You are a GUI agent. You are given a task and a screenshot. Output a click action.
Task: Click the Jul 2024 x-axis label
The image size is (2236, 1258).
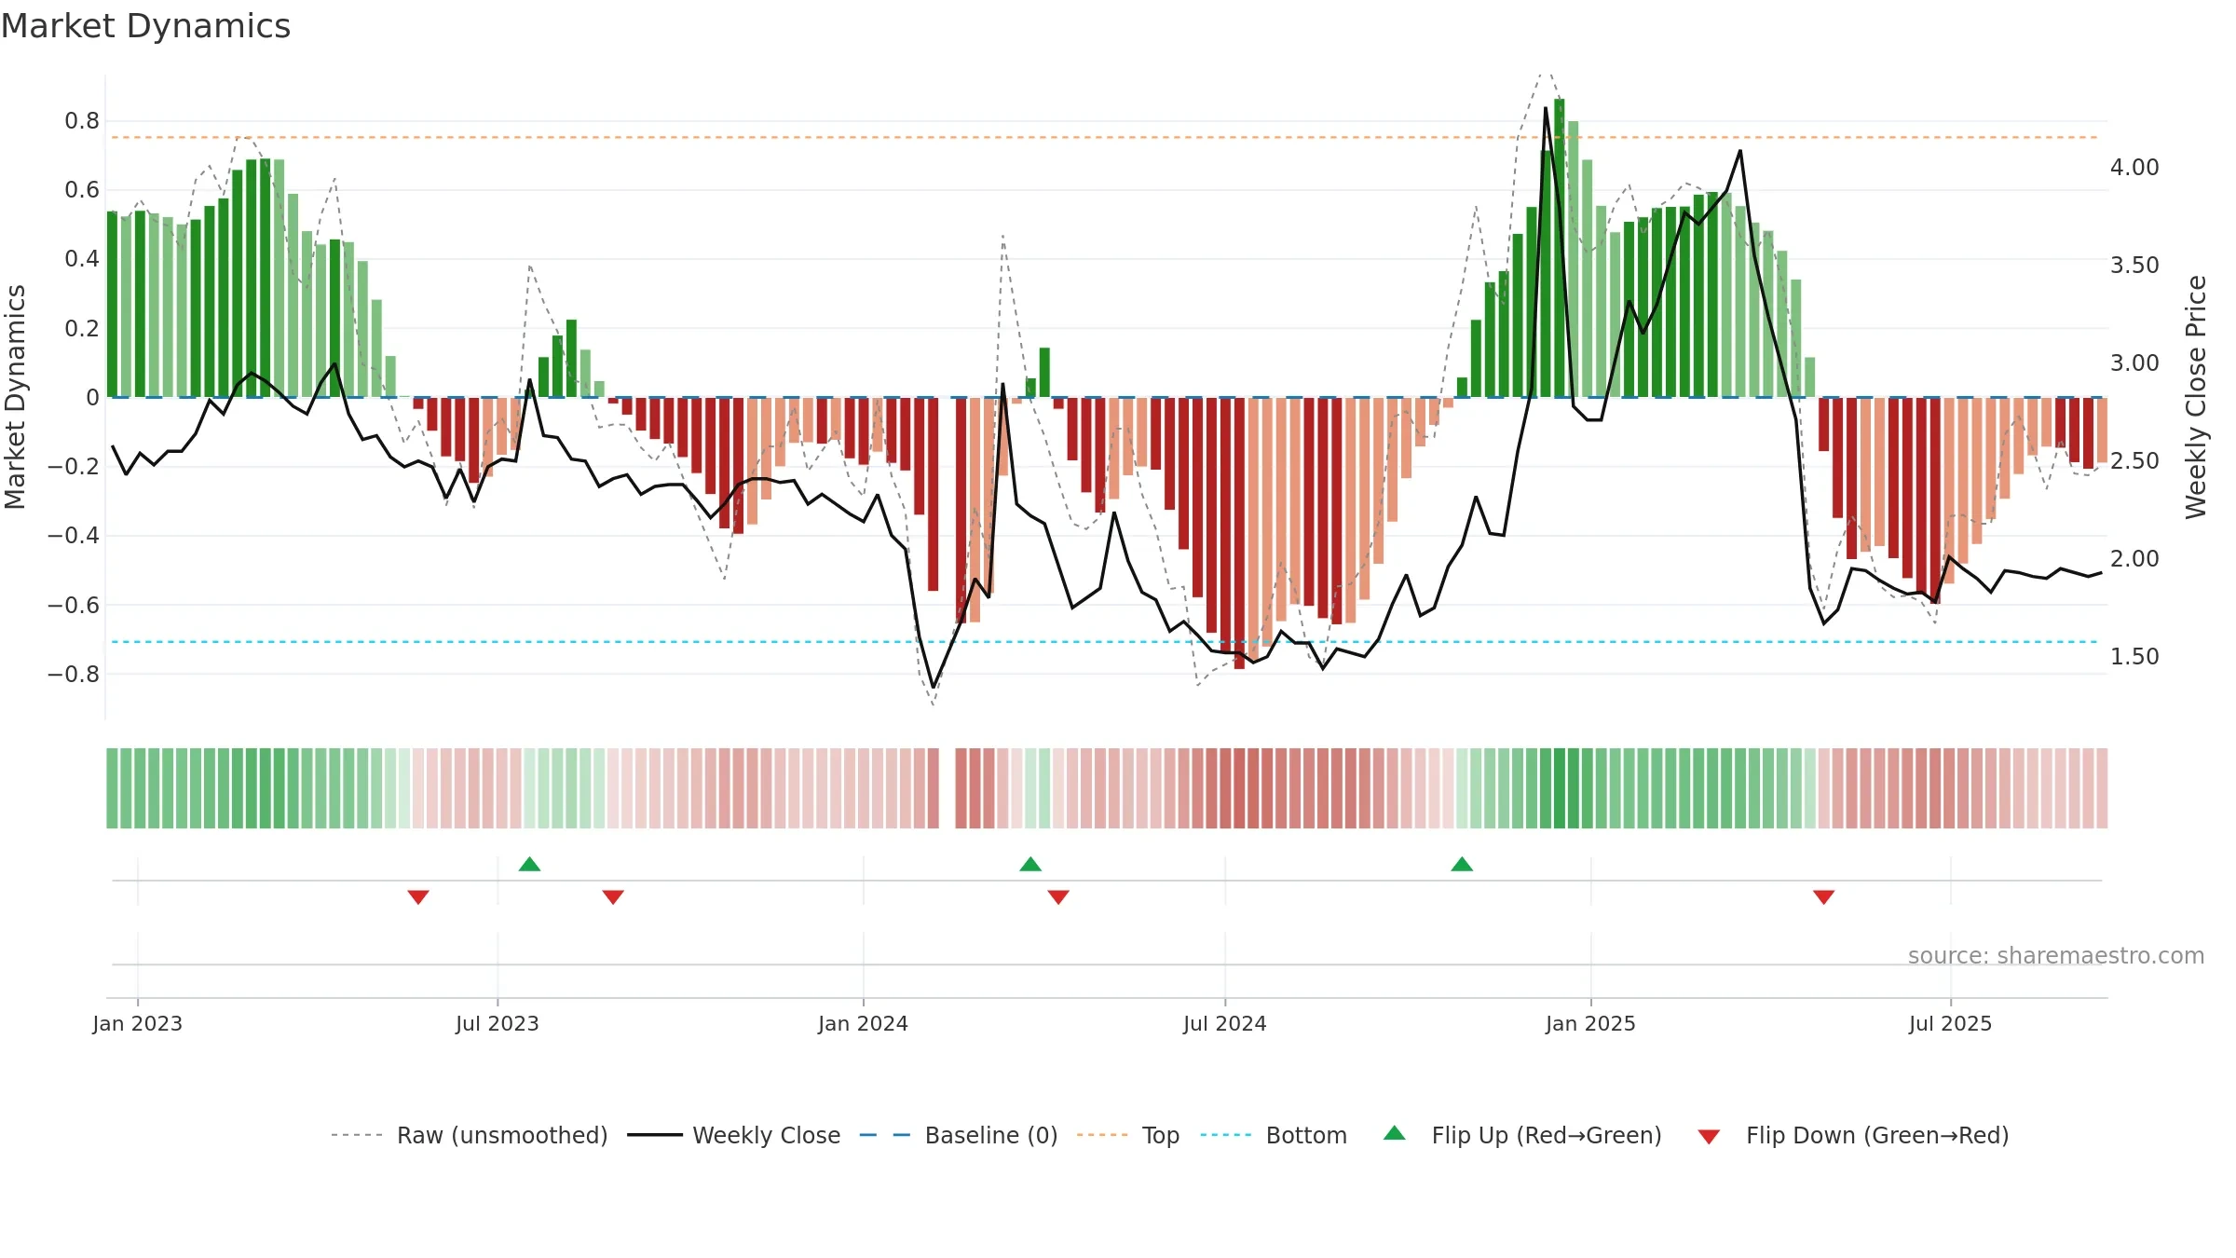(x=1225, y=1023)
